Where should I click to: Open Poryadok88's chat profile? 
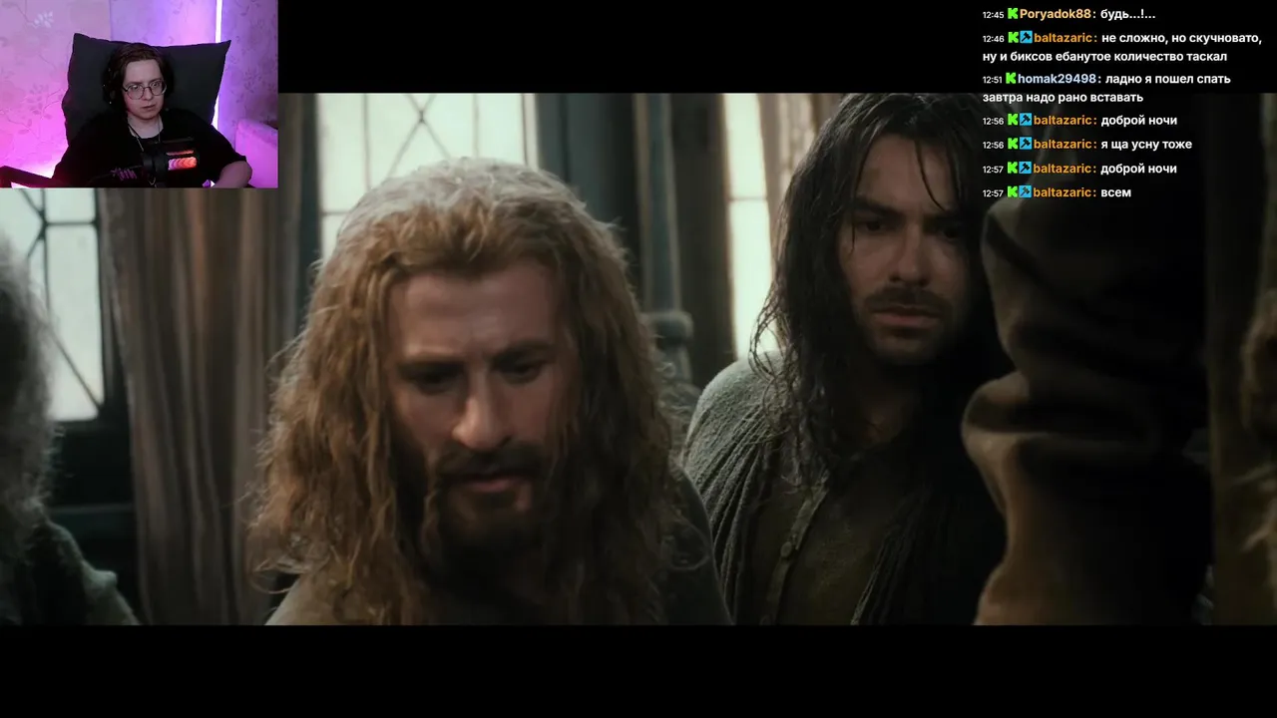coord(1058,14)
